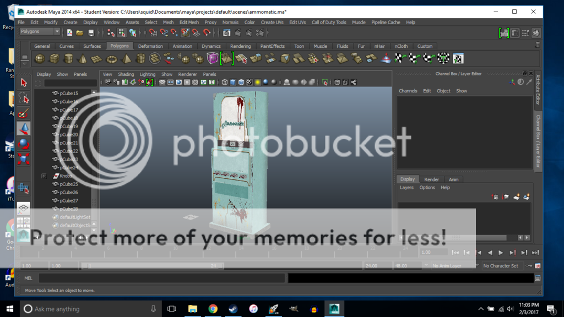The height and width of the screenshot is (317, 564).
Task: Open the UV Texture Editor shelf icon
Action: coord(458,58)
